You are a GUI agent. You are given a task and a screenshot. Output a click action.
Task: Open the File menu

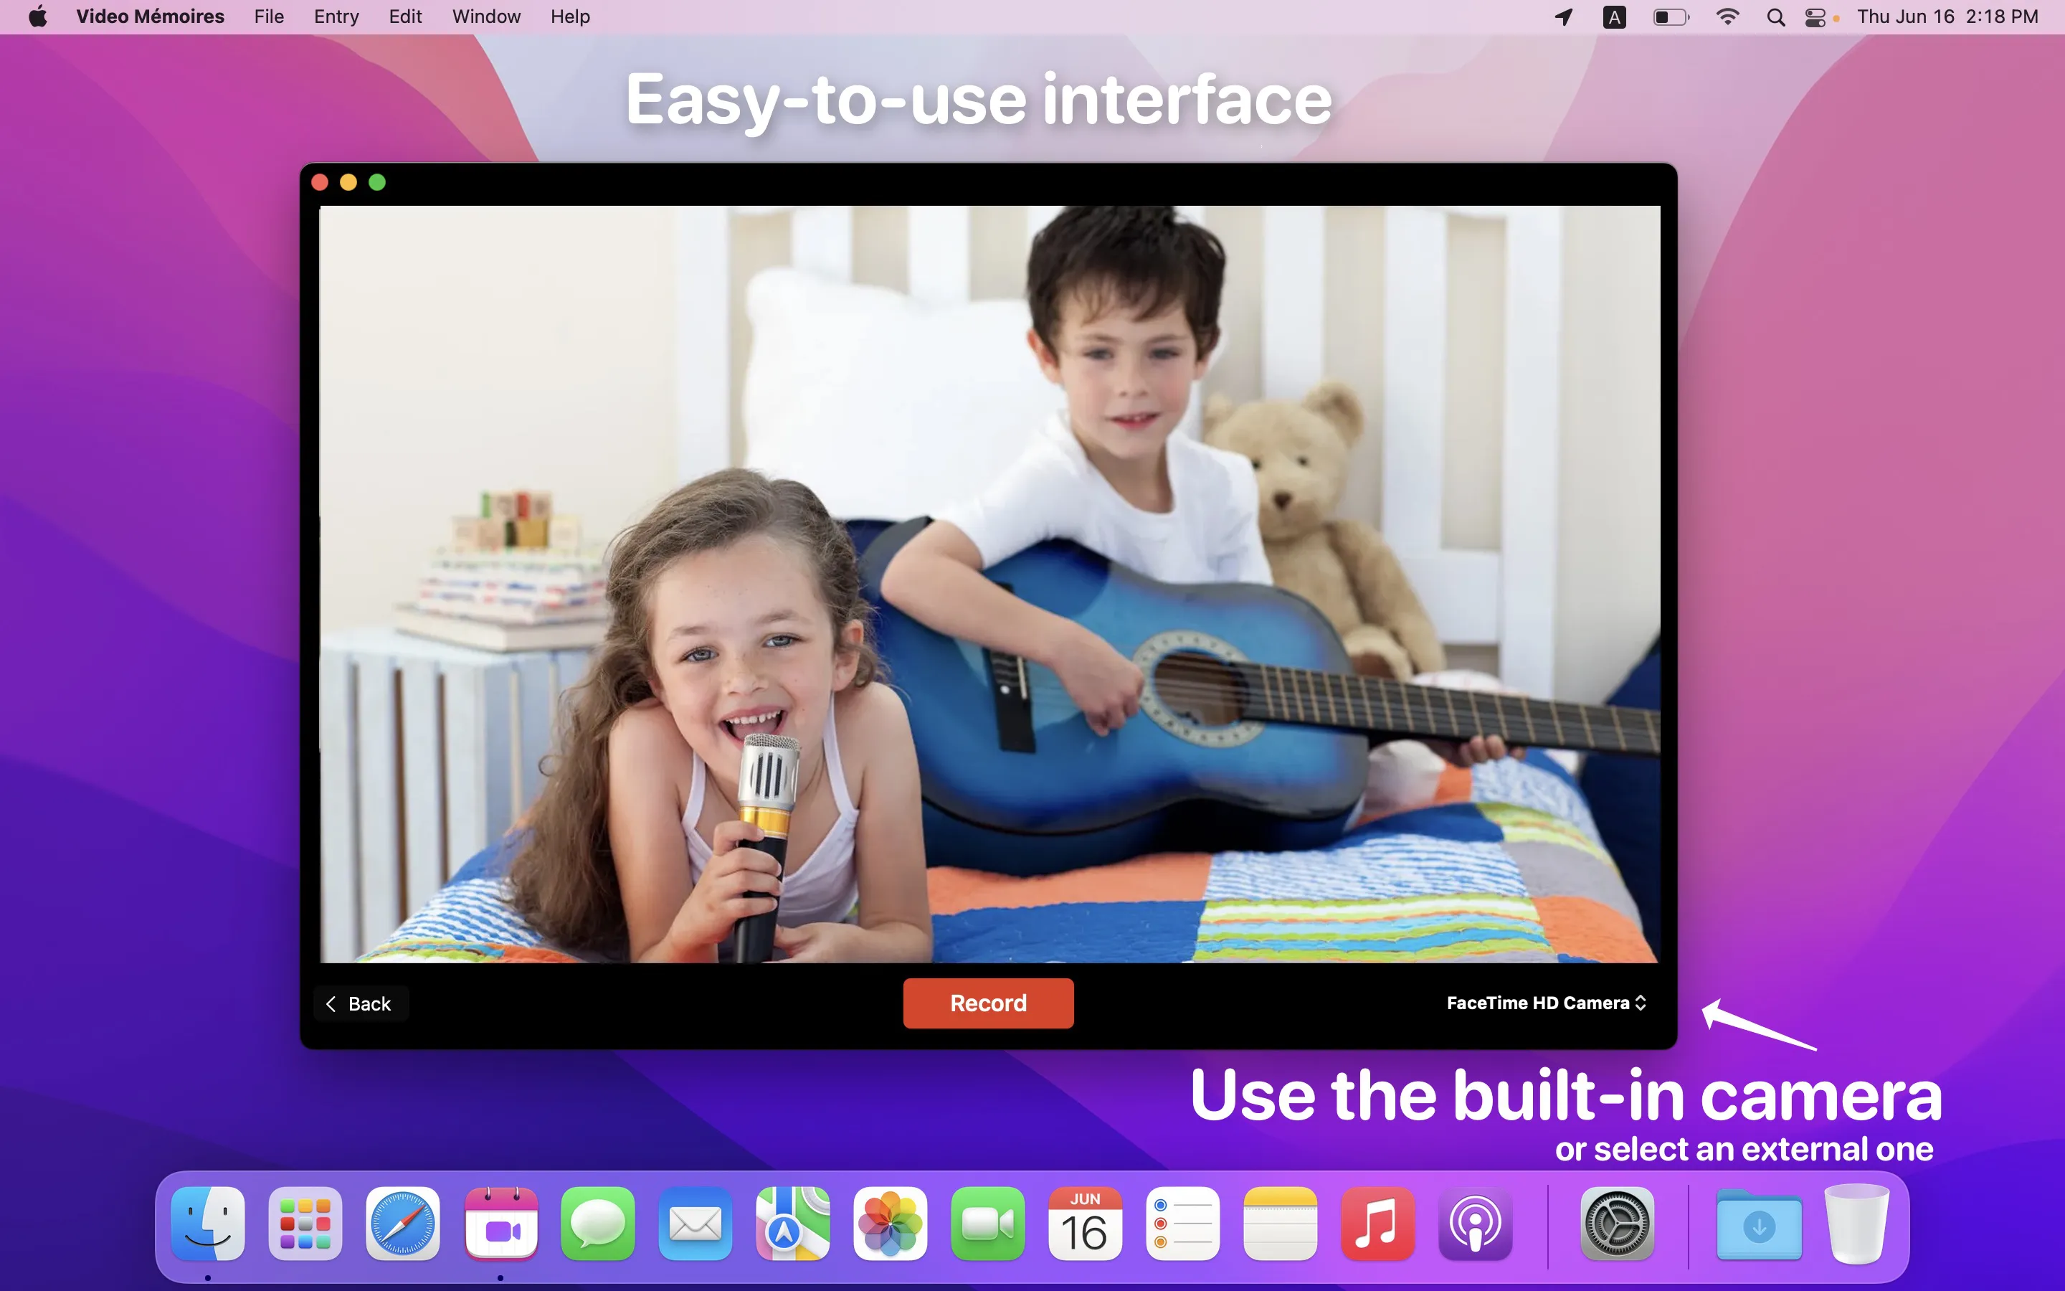(x=269, y=16)
